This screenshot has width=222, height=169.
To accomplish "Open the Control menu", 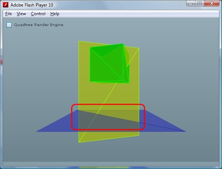I will pos(38,14).
